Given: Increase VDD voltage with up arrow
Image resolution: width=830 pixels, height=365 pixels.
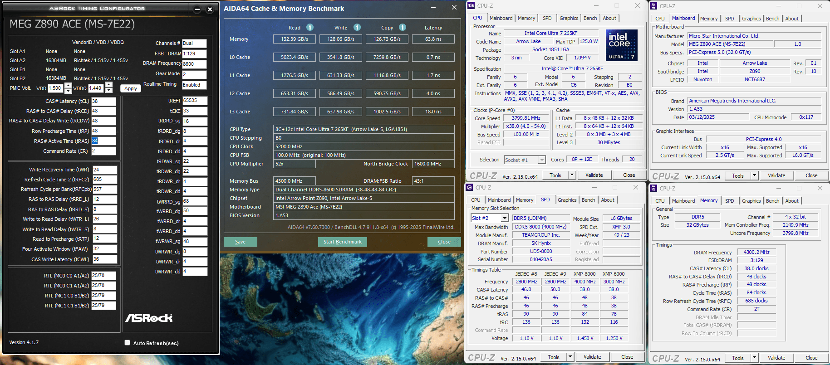Looking at the screenshot, I should (x=68, y=85).
